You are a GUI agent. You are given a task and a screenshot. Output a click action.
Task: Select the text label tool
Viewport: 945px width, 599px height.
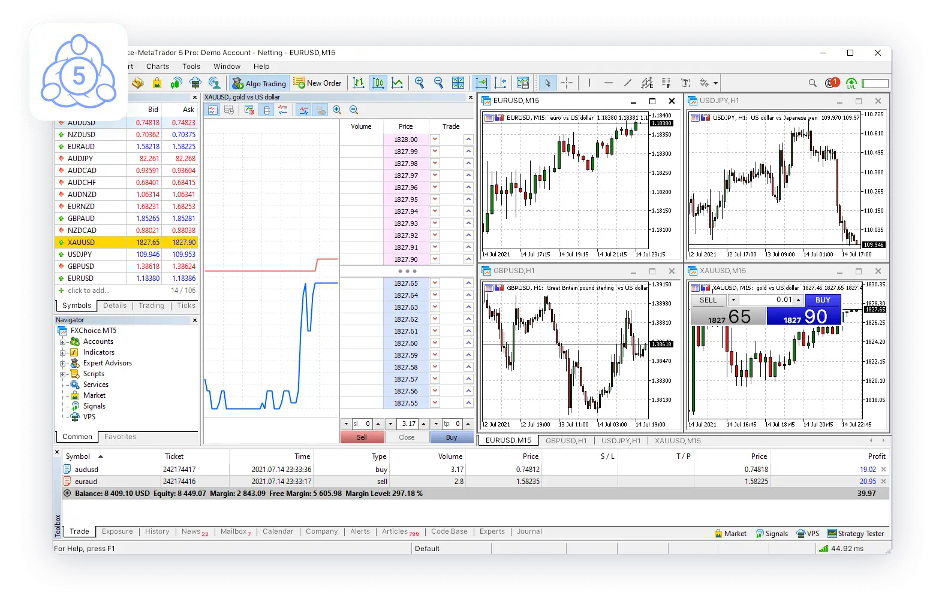click(685, 83)
